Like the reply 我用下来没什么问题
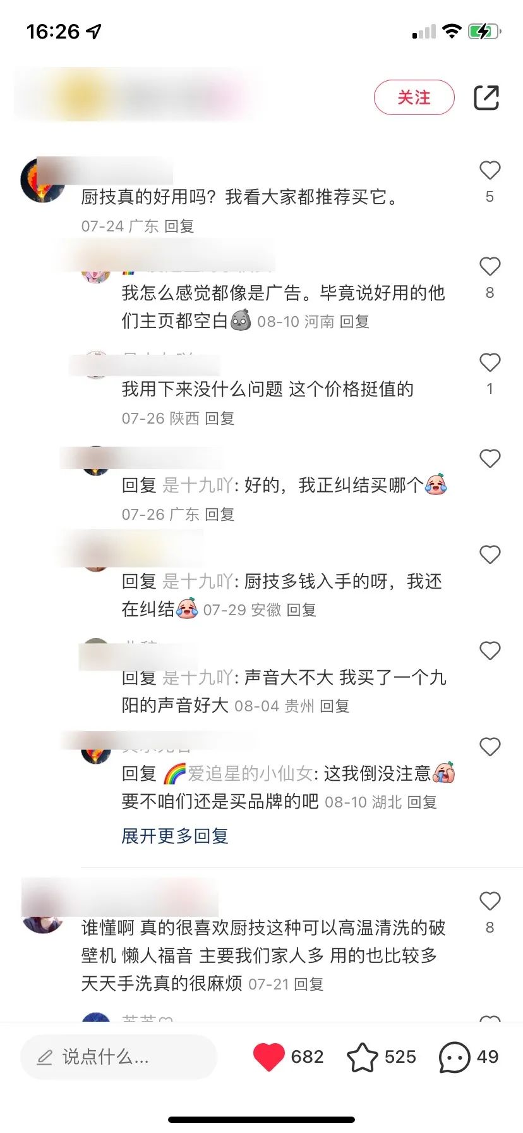Image resolution: width=523 pixels, height=1133 pixels. (490, 362)
